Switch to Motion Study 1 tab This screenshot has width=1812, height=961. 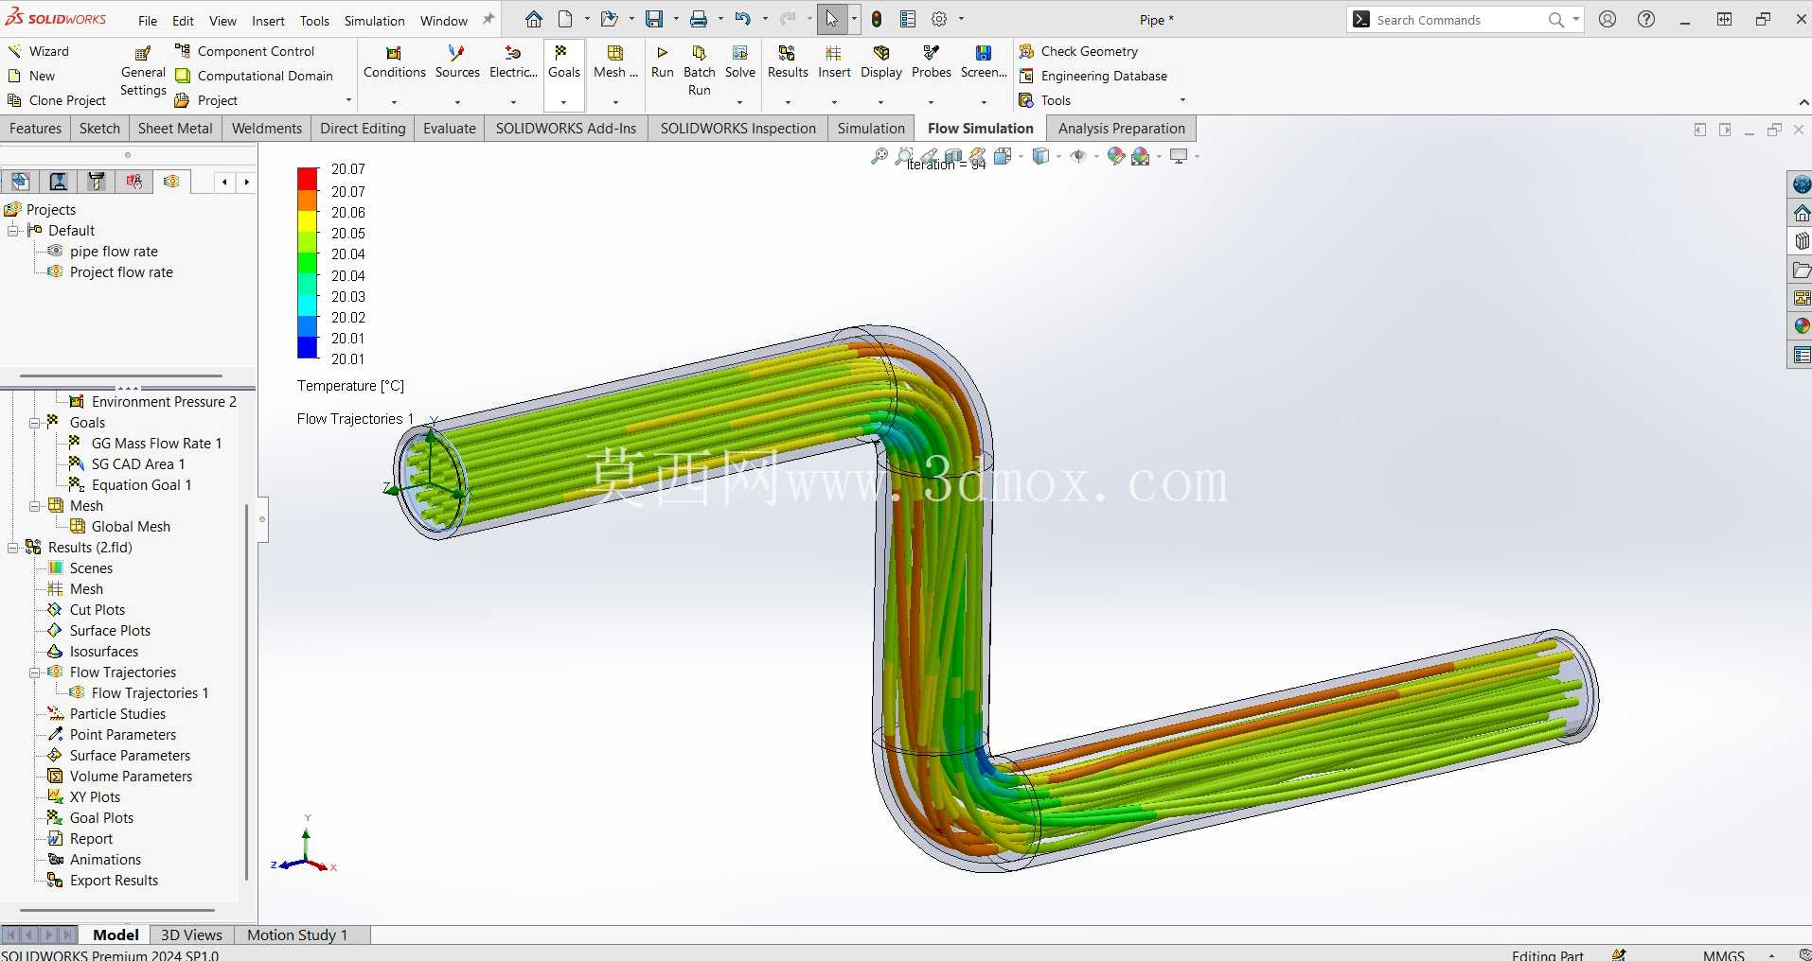tap(297, 935)
